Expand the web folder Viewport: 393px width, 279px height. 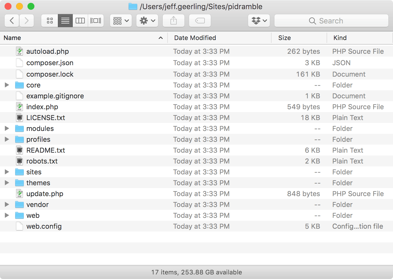(7, 215)
